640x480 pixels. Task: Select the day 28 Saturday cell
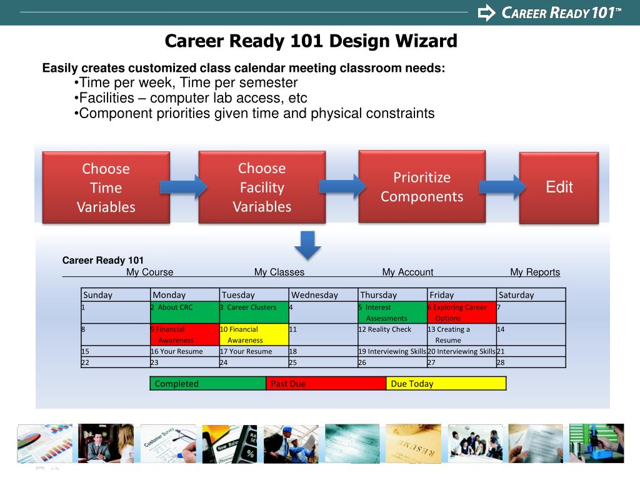click(x=531, y=362)
